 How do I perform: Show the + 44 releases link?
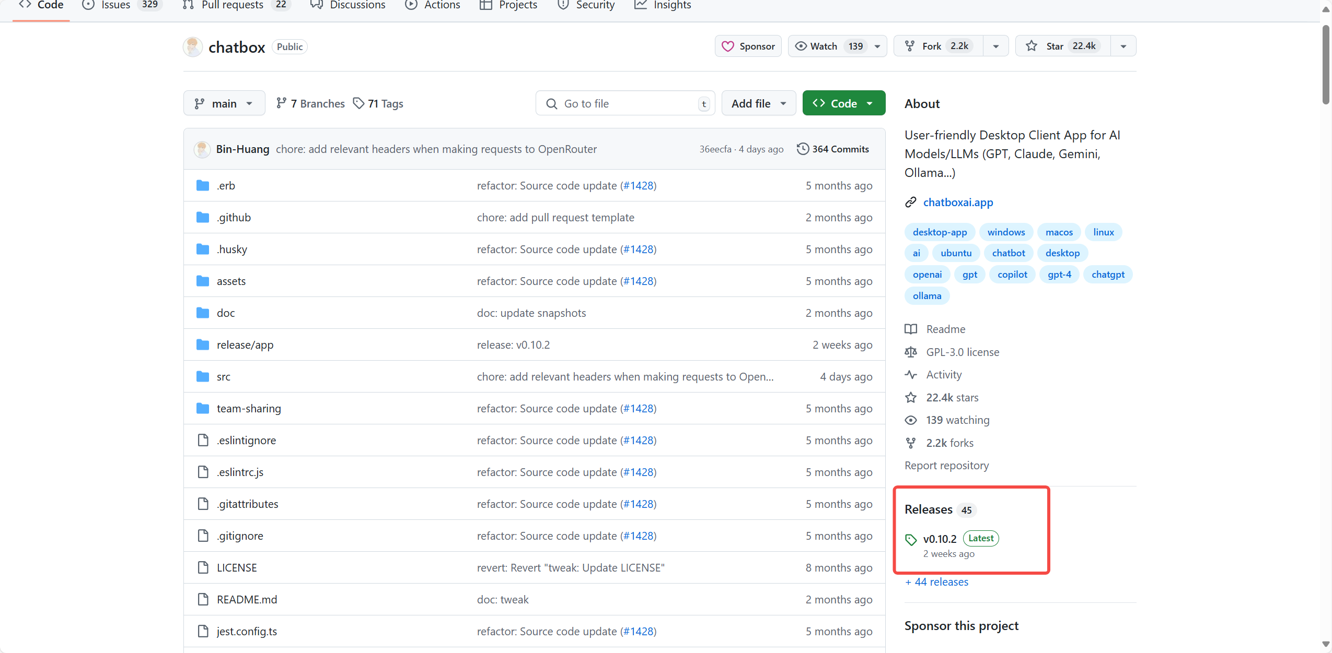tap(936, 582)
